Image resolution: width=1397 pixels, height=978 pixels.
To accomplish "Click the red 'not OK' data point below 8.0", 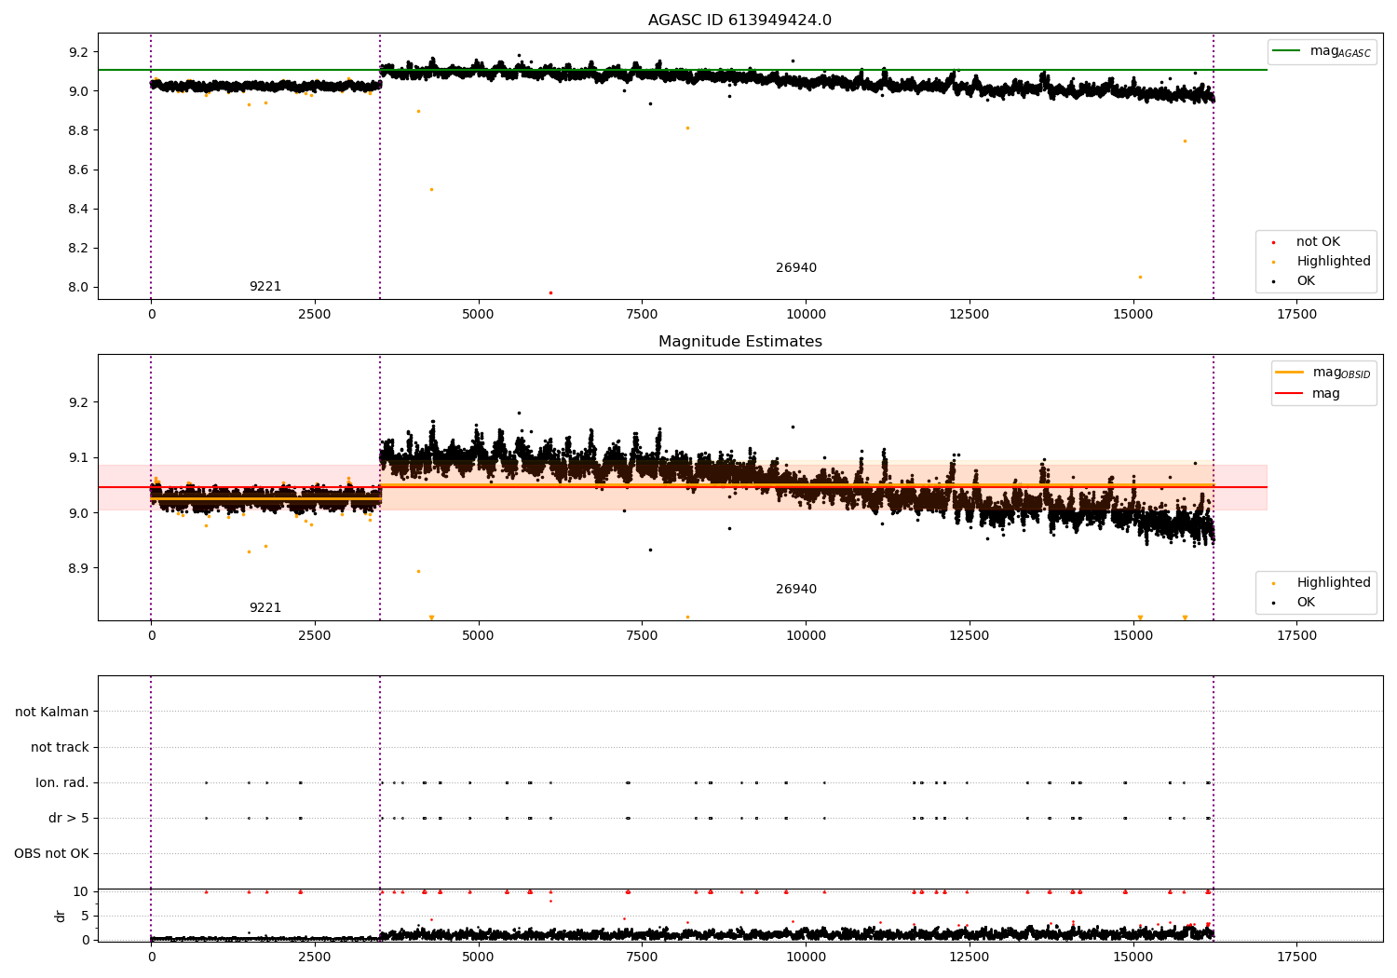I will click(550, 292).
